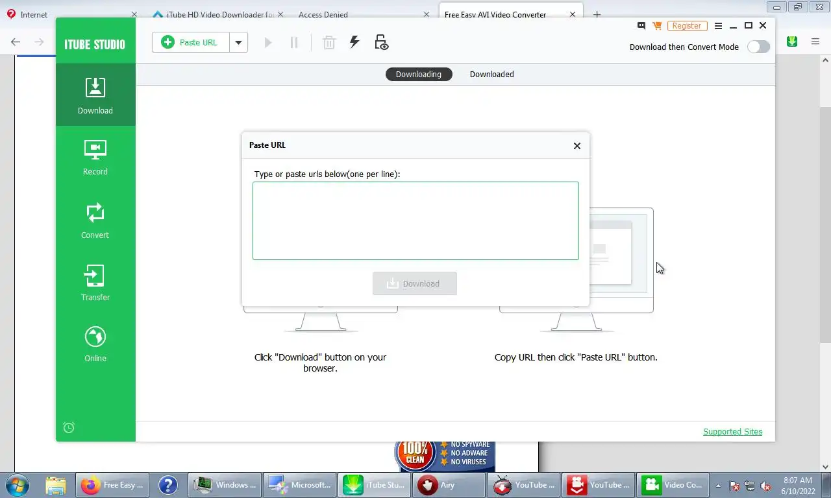
Task: Open the feedback chat bubble icon
Action: [641, 26]
